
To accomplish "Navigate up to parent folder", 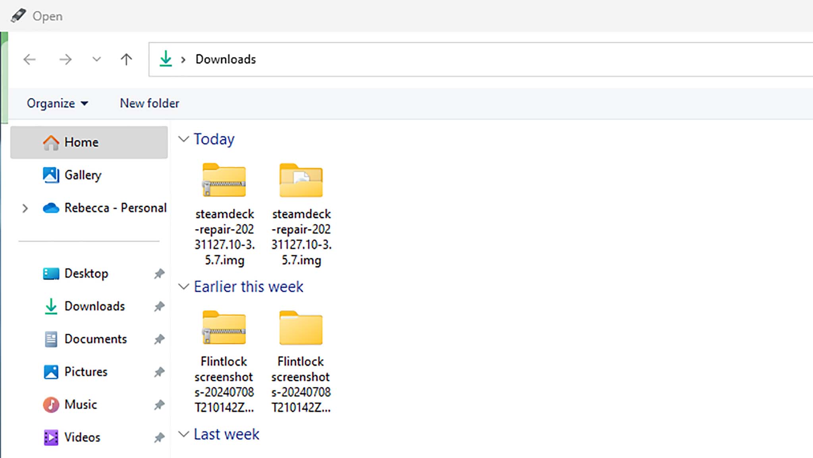I will point(125,59).
